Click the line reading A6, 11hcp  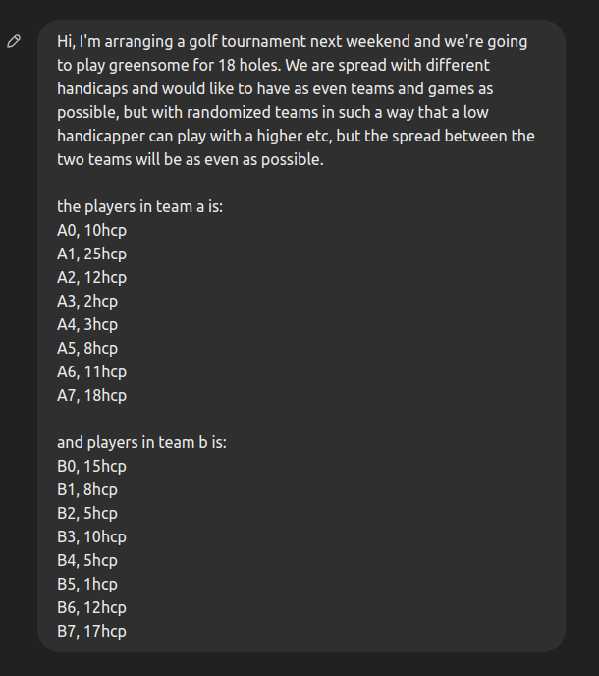pyautogui.click(x=91, y=371)
